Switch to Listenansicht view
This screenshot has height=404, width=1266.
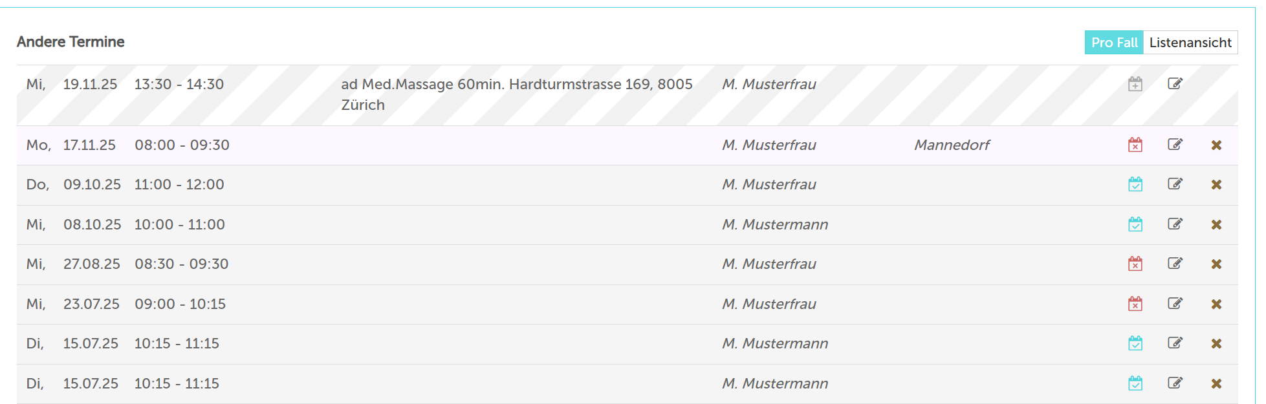(1190, 43)
